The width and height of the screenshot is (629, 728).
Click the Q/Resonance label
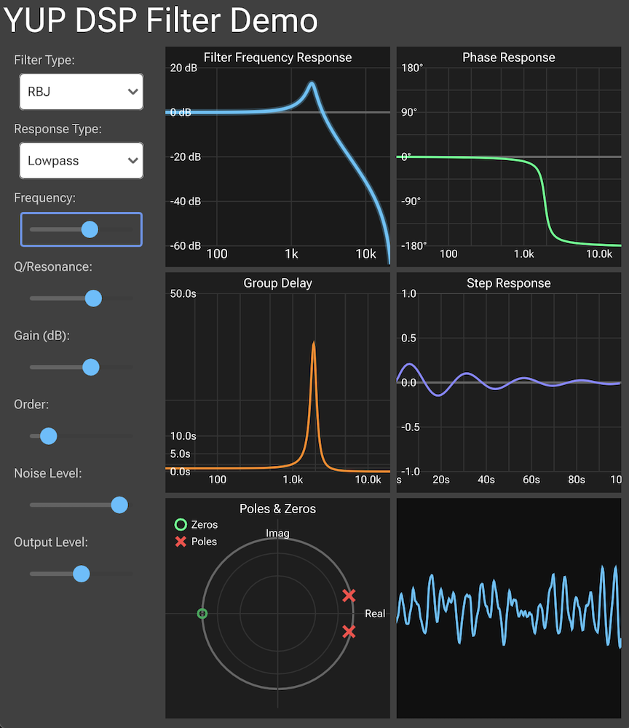pos(53,267)
